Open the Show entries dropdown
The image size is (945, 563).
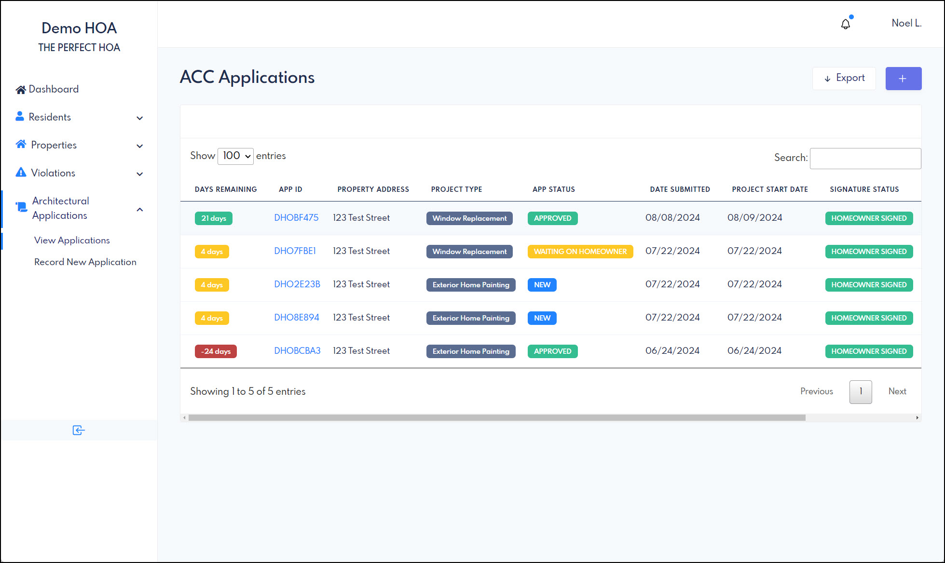pos(235,156)
